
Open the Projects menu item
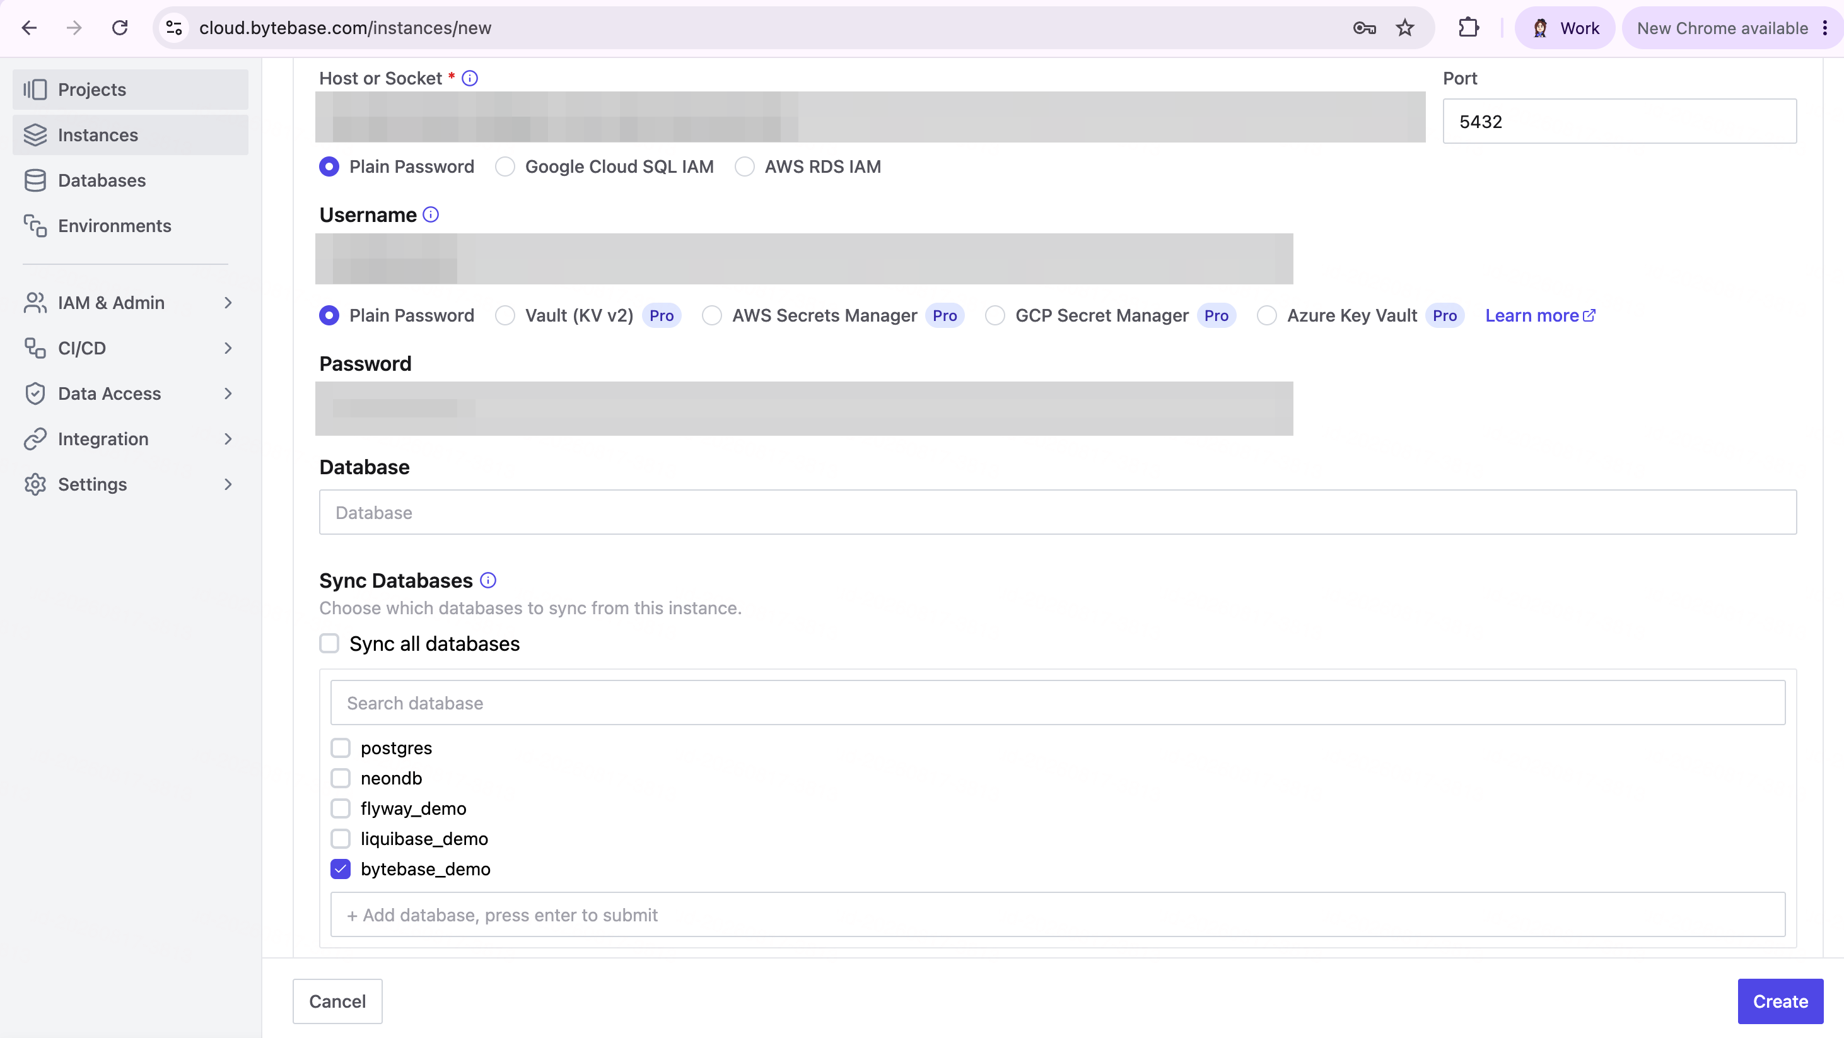pyautogui.click(x=131, y=90)
